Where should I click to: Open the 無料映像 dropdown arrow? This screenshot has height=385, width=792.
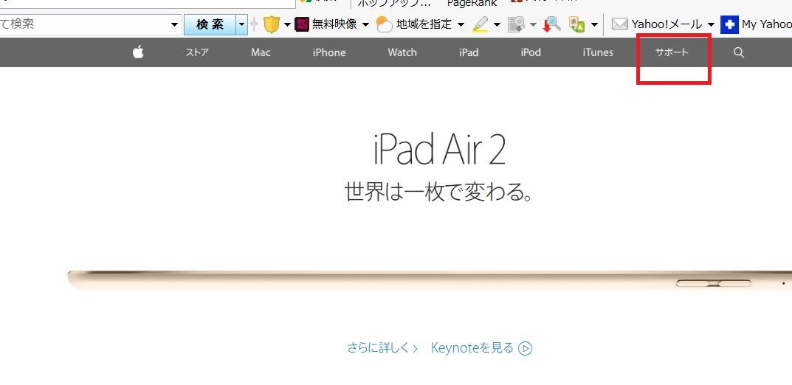[x=365, y=24]
